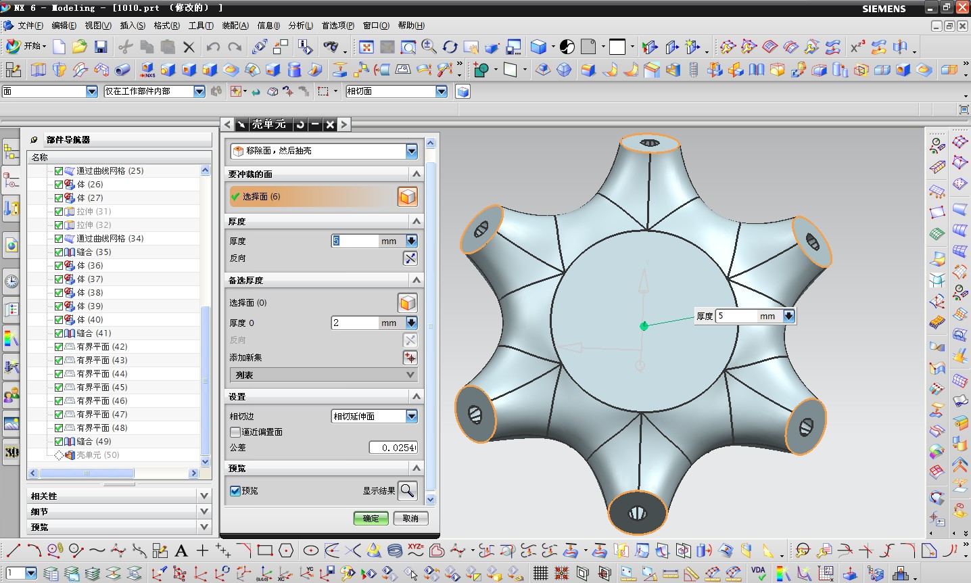The height and width of the screenshot is (583, 971).
Task: Click the binoculars Find icon
Action: click(331, 47)
